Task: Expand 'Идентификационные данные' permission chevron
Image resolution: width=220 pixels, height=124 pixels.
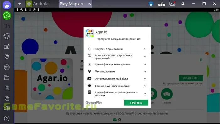Action: pyautogui.click(x=145, y=64)
